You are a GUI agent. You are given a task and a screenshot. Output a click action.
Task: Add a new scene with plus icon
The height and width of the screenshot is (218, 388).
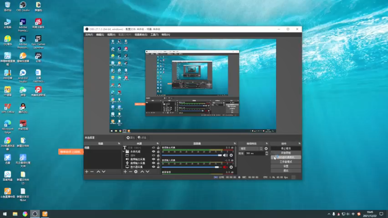tap(87, 171)
